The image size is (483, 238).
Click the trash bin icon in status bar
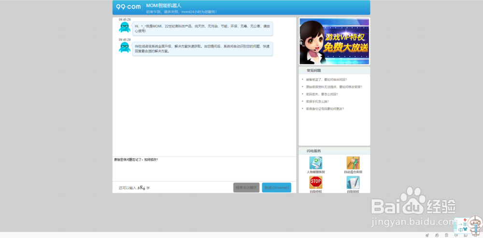446,236
